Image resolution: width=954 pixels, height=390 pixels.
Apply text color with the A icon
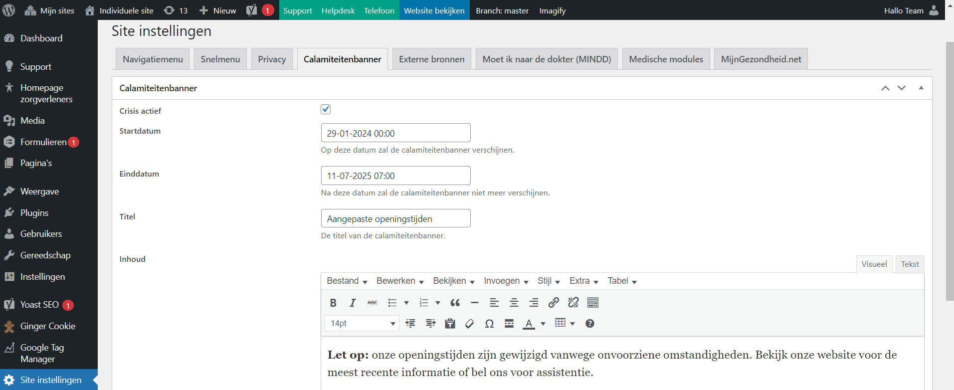(529, 324)
